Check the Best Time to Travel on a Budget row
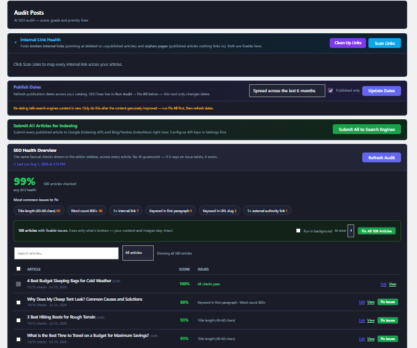The height and width of the screenshot is (348, 417). [x=18, y=339]
